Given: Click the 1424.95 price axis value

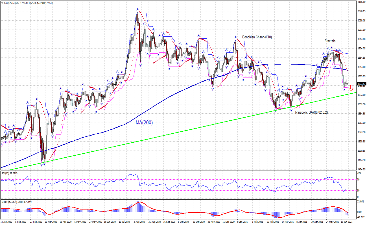Looking at the screenshot, I should tap(361, 169).
